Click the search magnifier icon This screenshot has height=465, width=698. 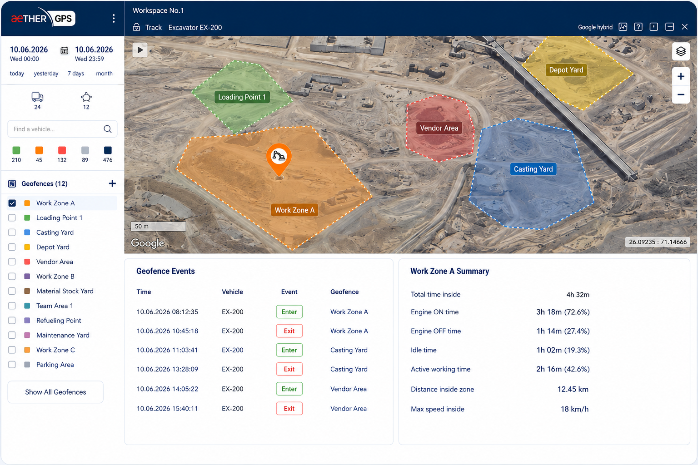[108, 129]
